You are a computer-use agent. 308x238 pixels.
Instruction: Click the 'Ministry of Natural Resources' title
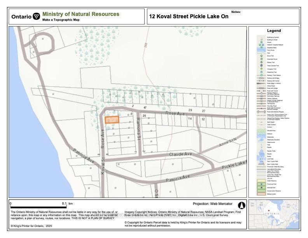81,14
